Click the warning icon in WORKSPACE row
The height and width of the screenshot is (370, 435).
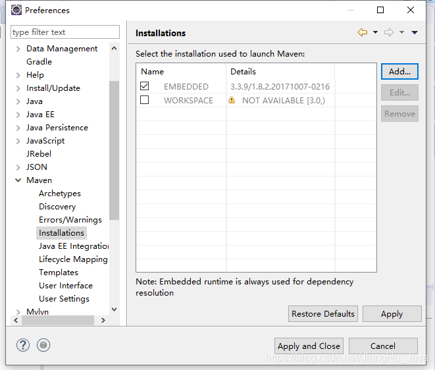(232, 100)
